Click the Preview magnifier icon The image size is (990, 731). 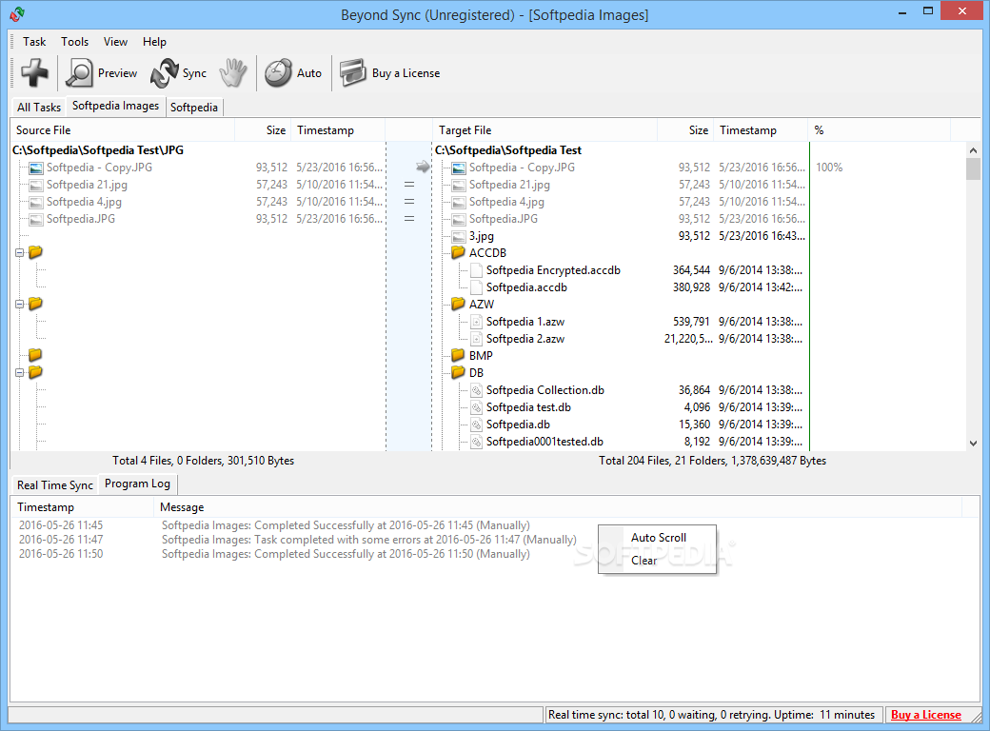pyautogui.click(x=80, y=73)
